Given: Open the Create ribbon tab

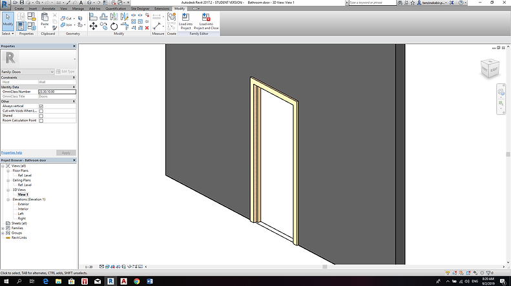Looking at the screenshot, I should 19,8.
